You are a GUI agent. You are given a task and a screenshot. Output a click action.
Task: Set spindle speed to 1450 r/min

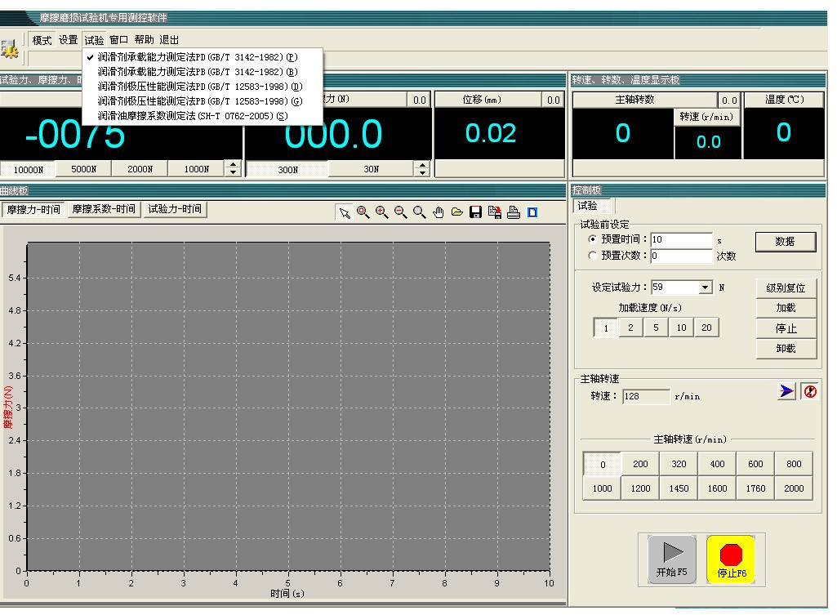click(679, 488)
